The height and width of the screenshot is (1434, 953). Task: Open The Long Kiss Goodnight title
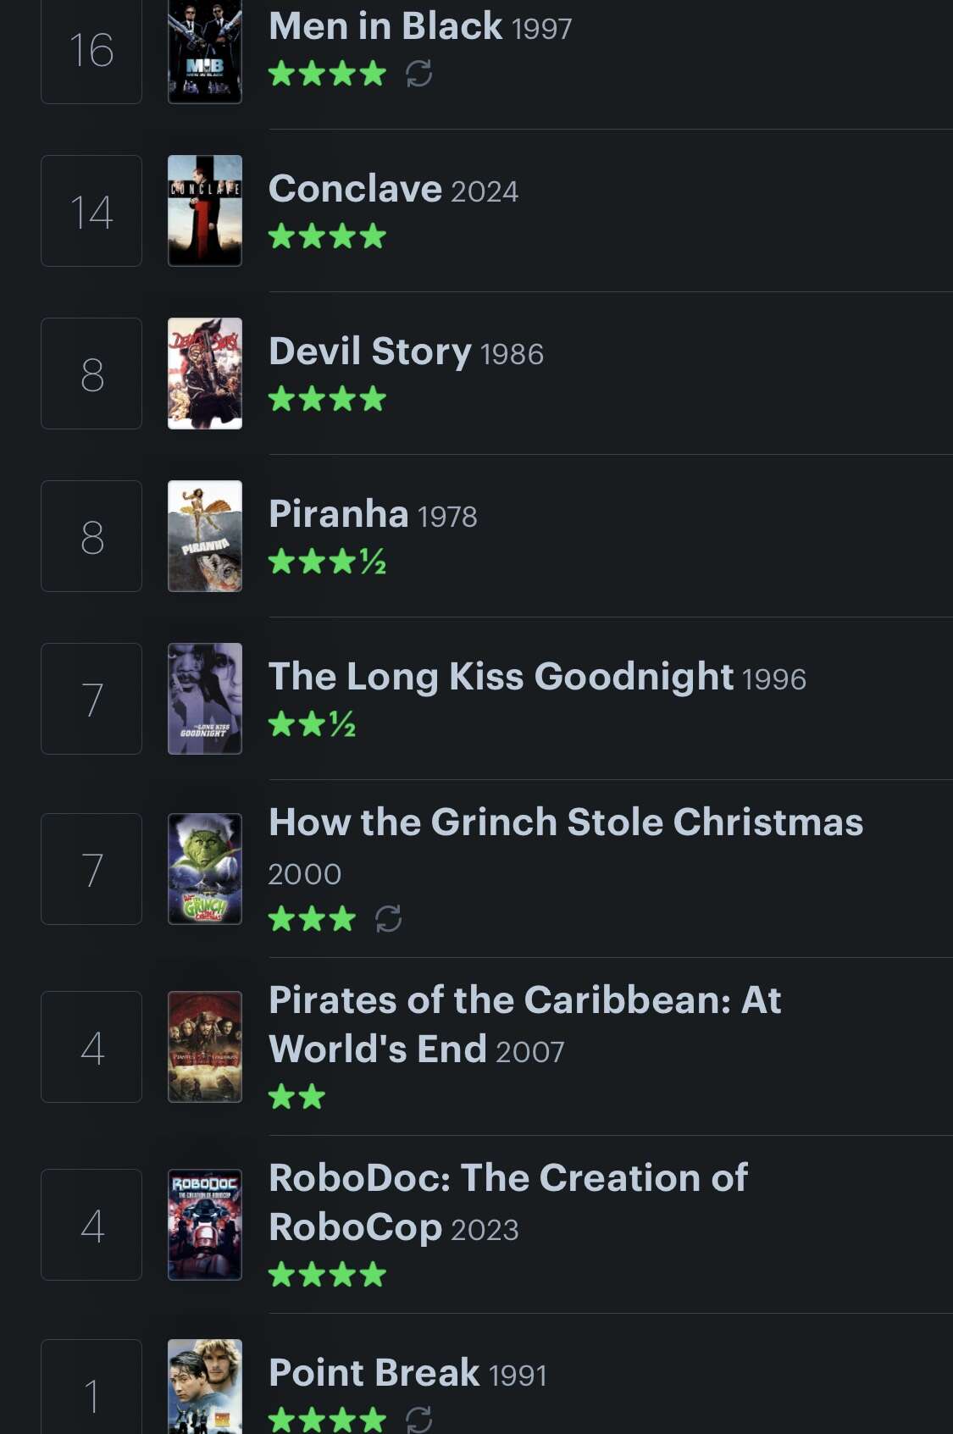(x=501, y=677)
